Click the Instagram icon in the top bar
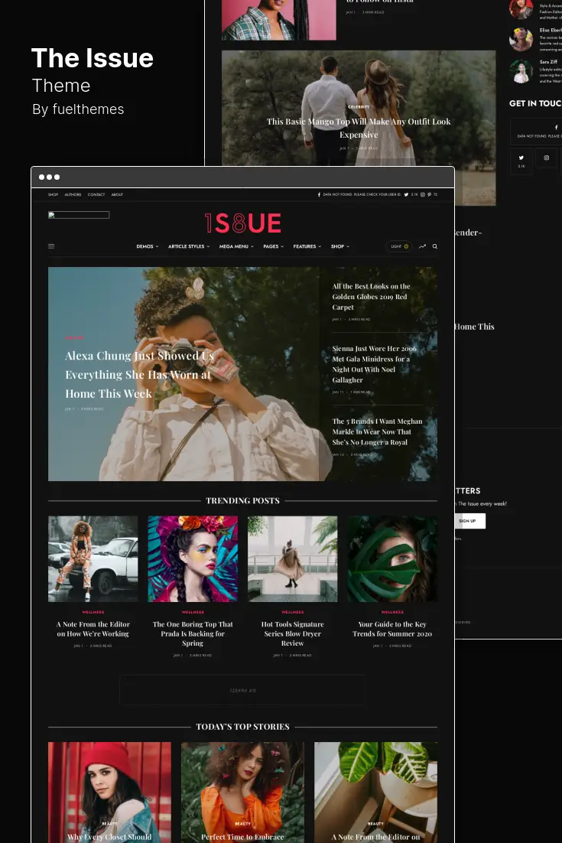Viewport: 562px width, 843px height. point(423,194)
